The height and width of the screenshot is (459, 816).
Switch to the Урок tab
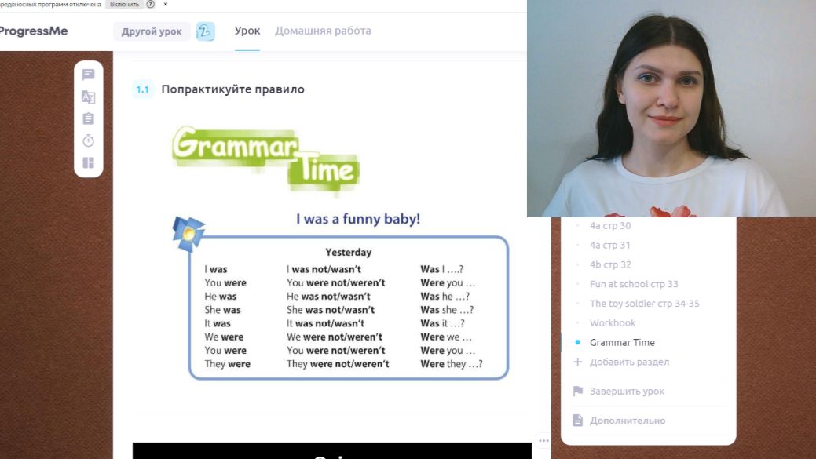pyautogui.click(x=247, y=31)
